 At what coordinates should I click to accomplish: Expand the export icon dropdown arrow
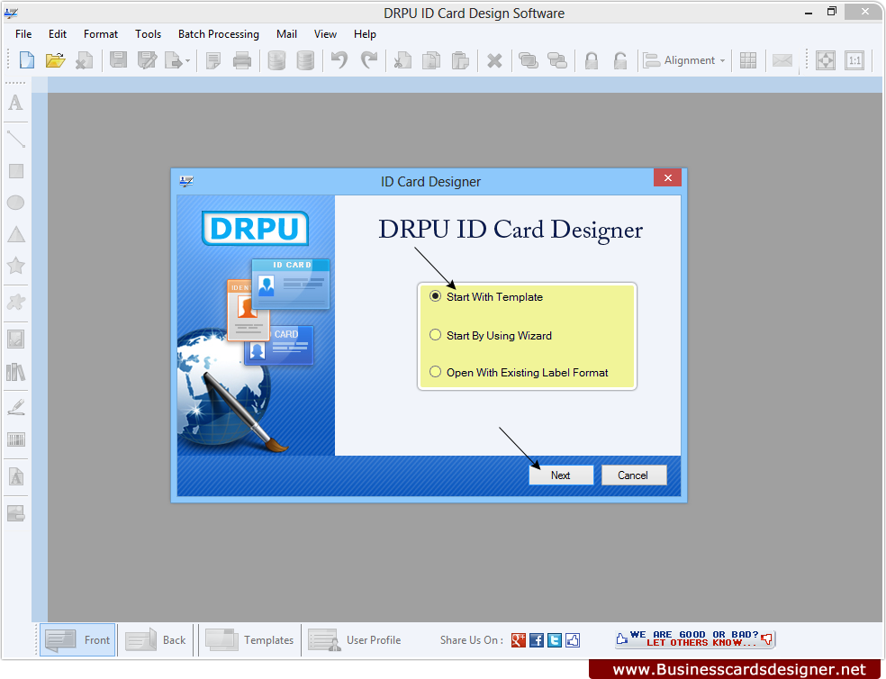point(187,60)
